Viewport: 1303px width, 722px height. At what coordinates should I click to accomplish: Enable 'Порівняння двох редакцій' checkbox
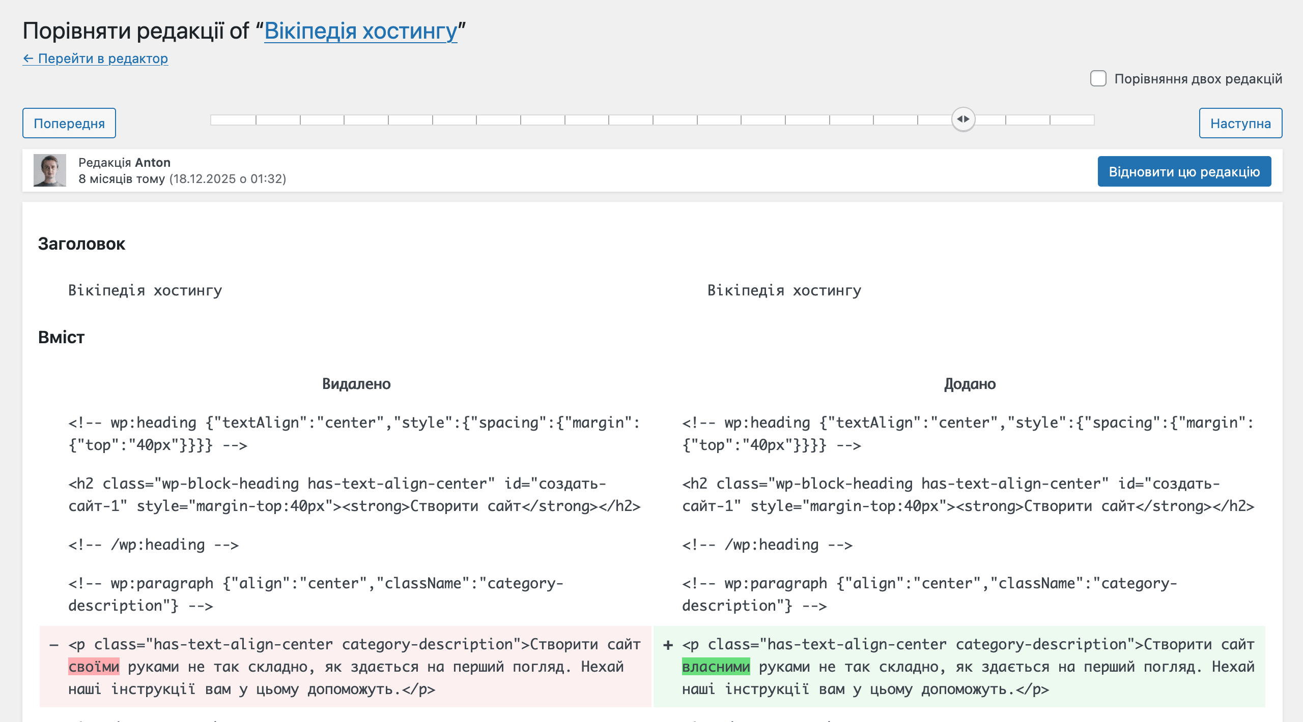click(x=1098, y=79)
